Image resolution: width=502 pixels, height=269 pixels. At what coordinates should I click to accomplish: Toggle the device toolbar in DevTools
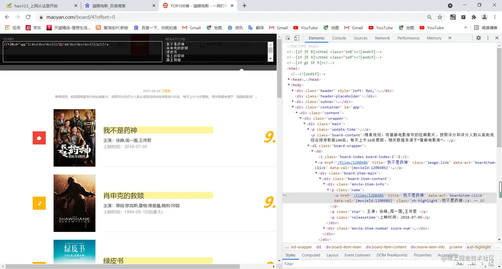pyautogui.click(x=297, y=38)
